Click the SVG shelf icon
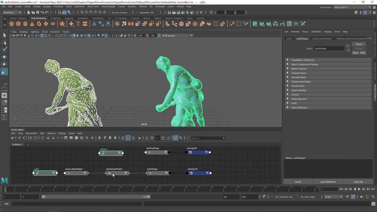The width and height of the screenshot is (377, 212). [x=85, y=24]
